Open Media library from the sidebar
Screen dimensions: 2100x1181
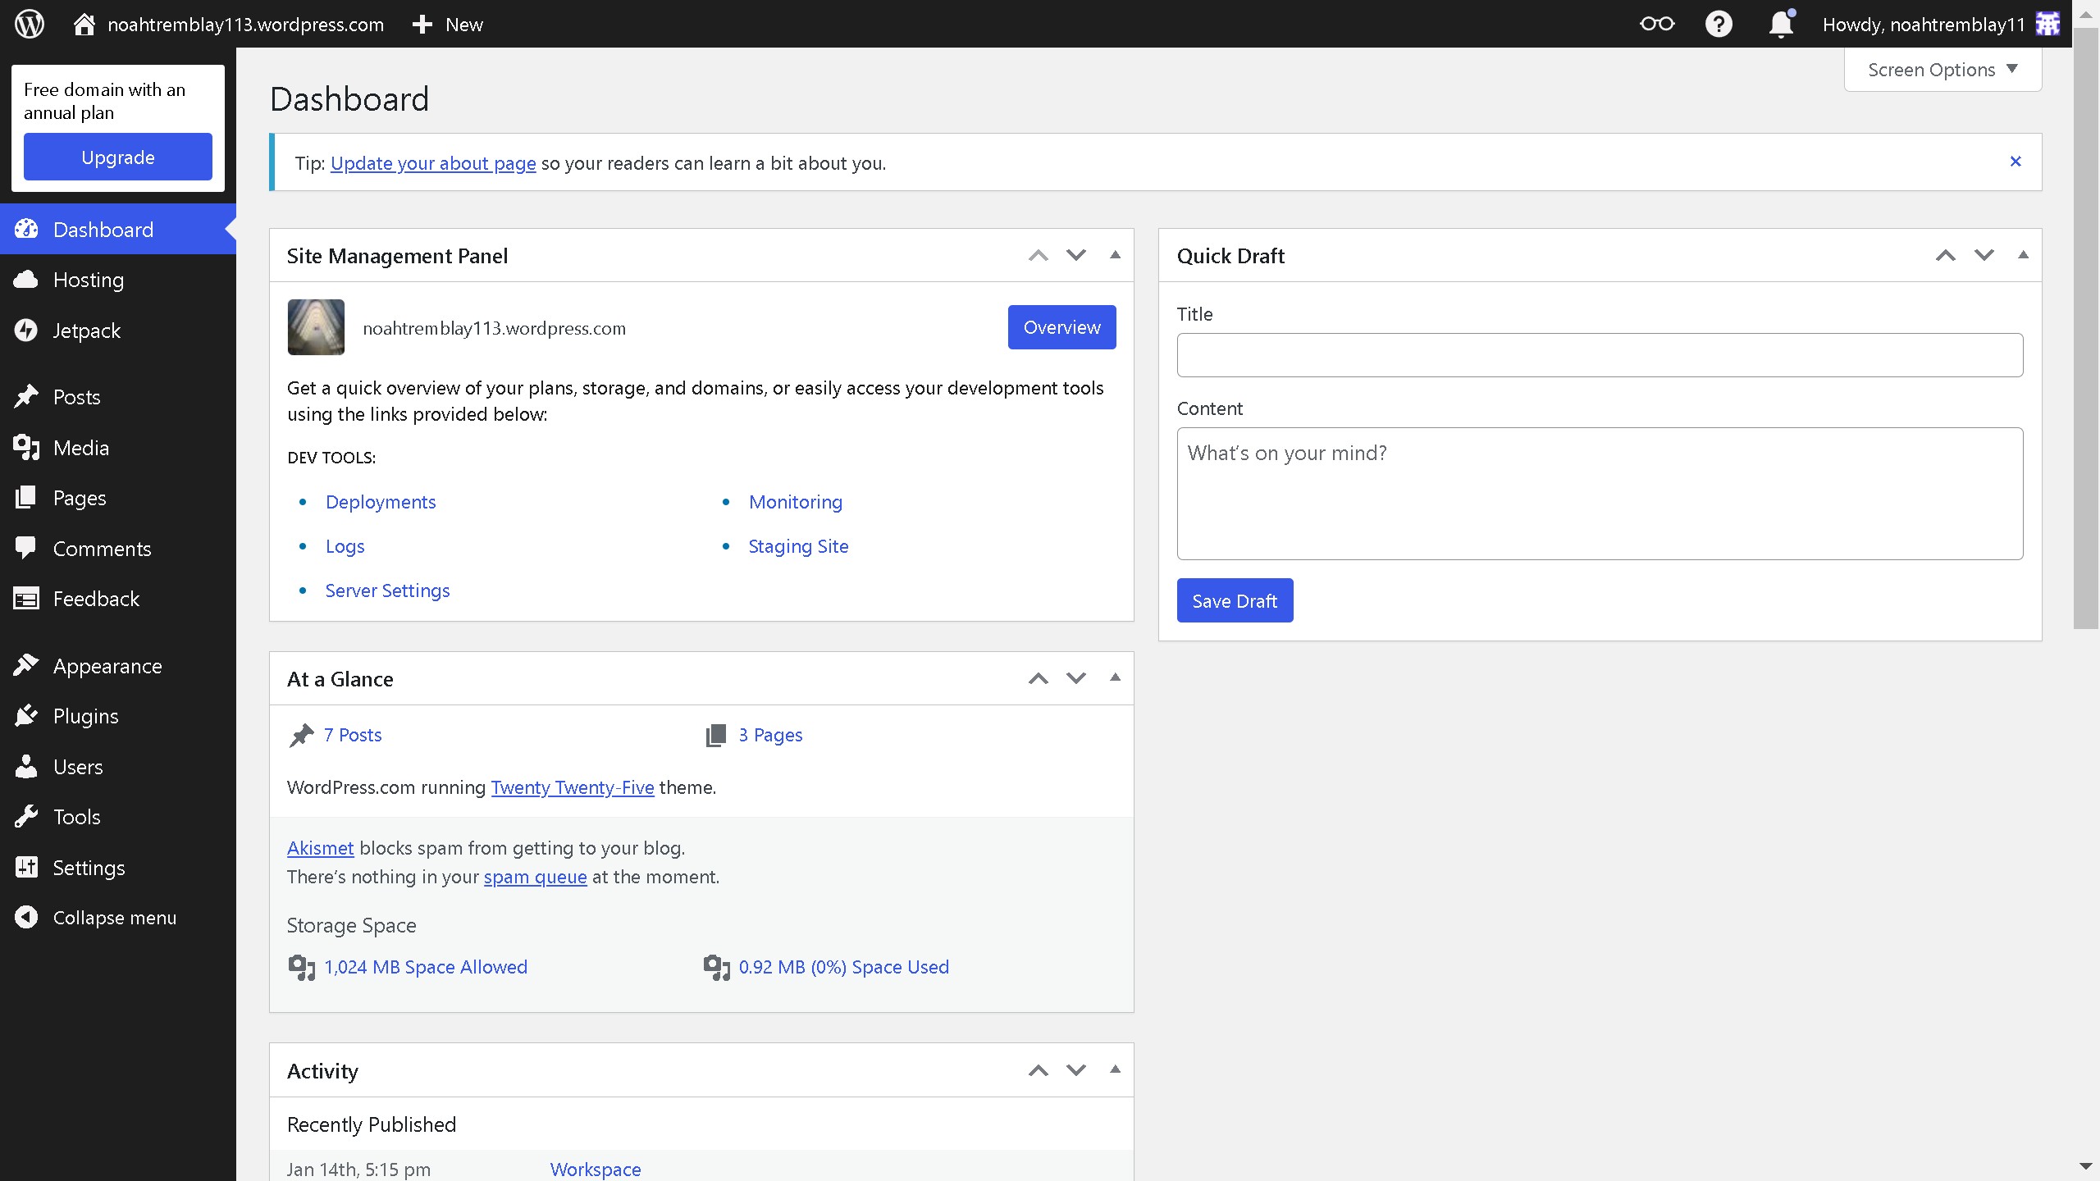click(x=27, y=447)
